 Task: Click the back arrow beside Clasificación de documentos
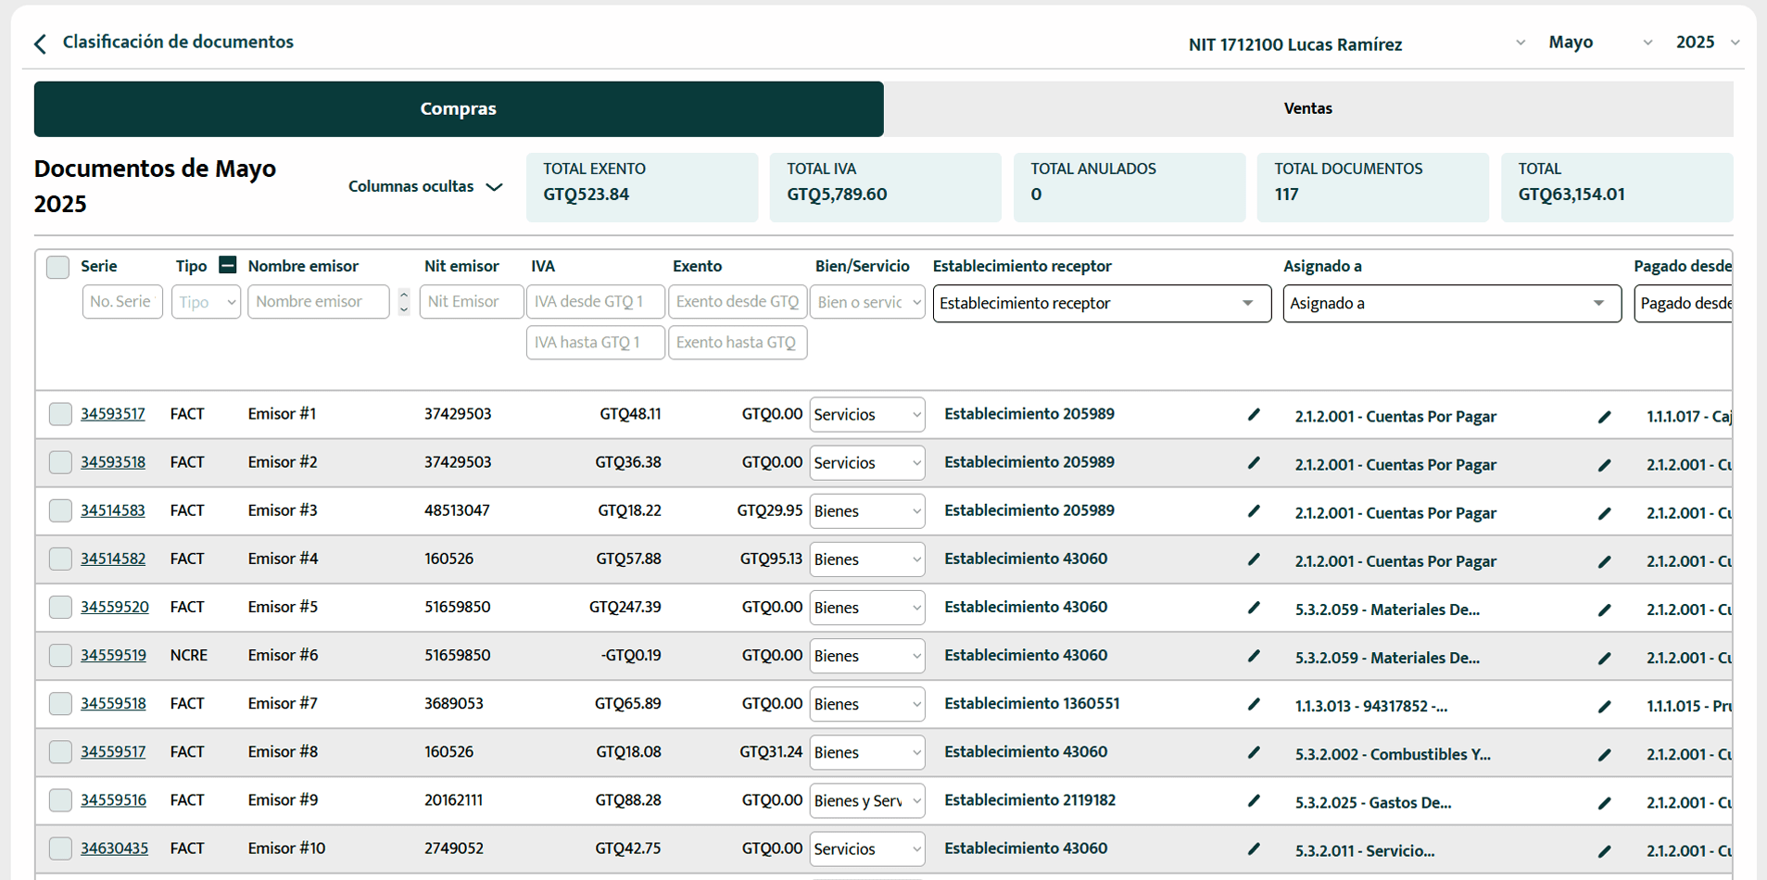click(39, 43)
